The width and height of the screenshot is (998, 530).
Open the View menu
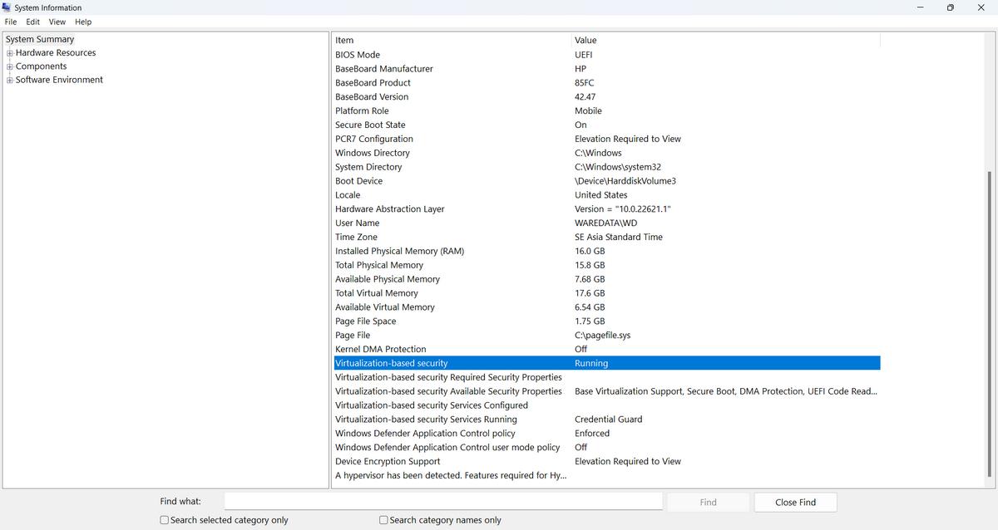(x=57, y=22)
